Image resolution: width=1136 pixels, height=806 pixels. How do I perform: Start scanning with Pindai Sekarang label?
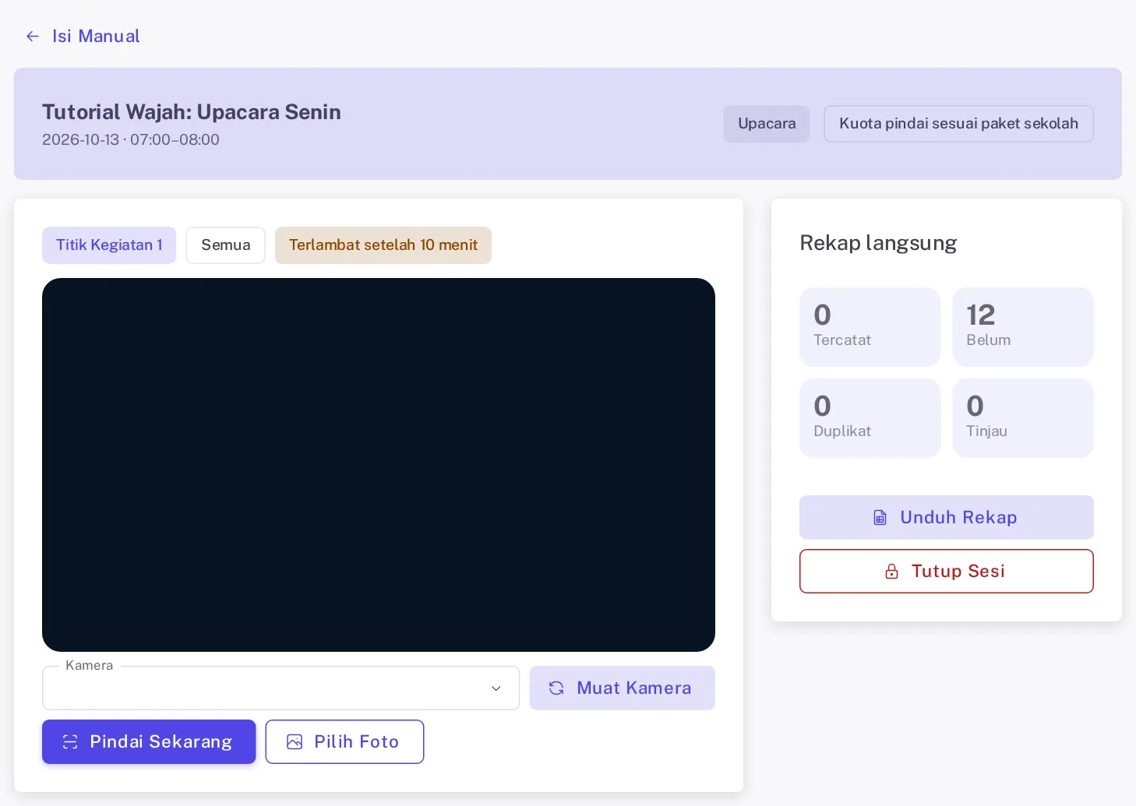161,742
